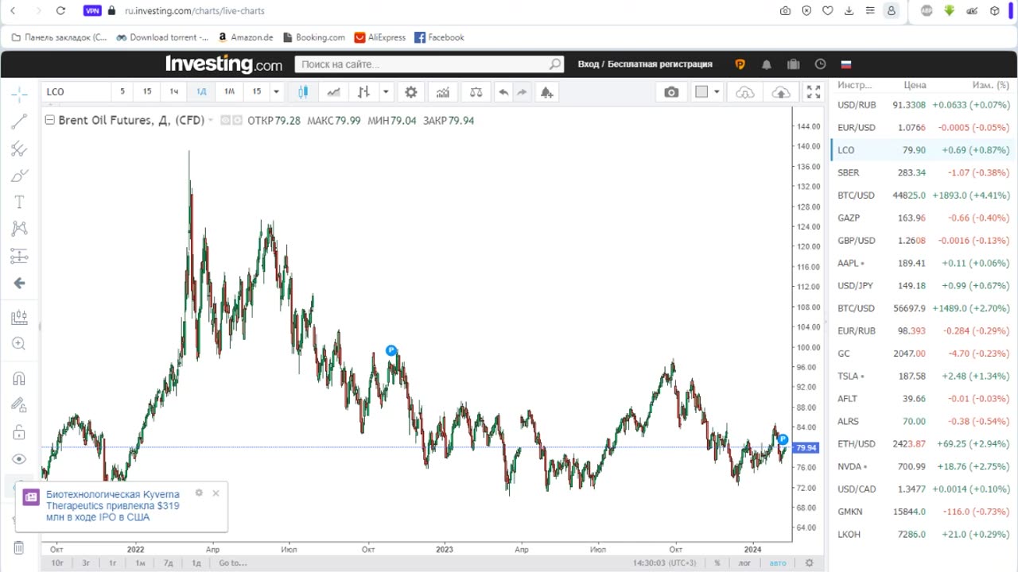Save chart layout to cloud

point(781,92)
